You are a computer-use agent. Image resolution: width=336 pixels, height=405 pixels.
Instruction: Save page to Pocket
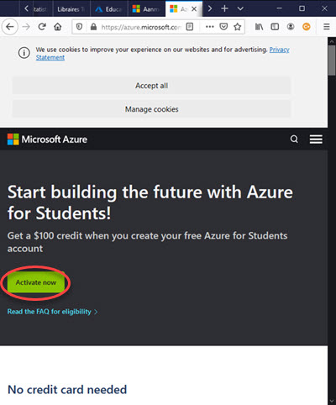point(223,27)
